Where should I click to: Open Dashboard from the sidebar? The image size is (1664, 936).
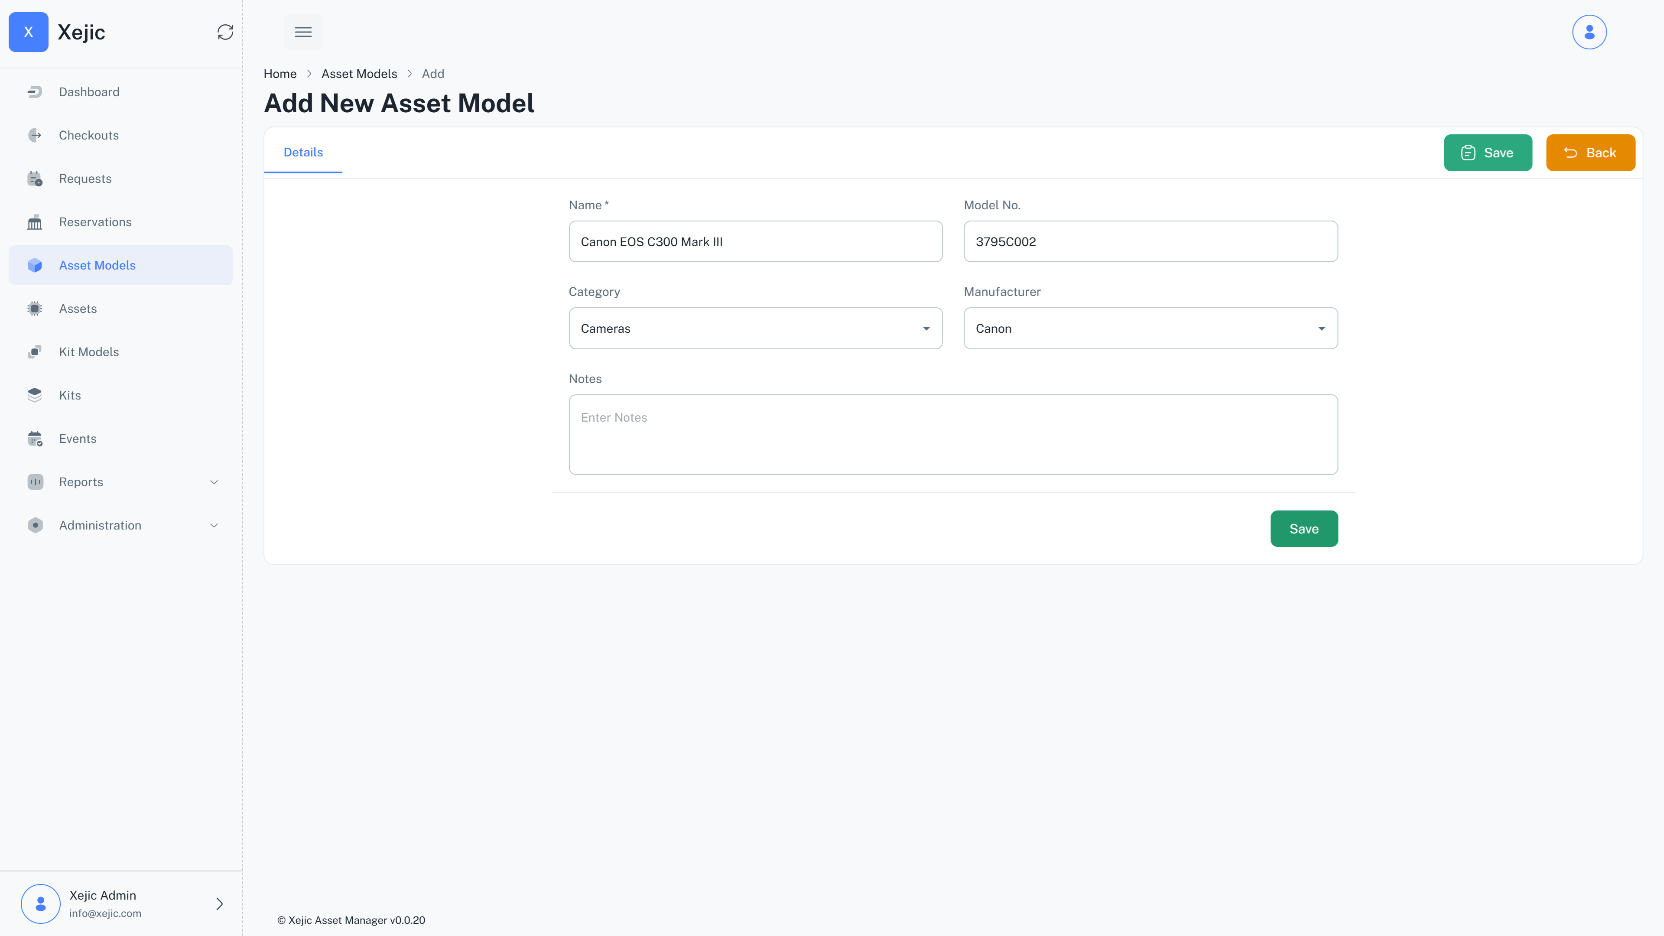(x=121, y=92)
